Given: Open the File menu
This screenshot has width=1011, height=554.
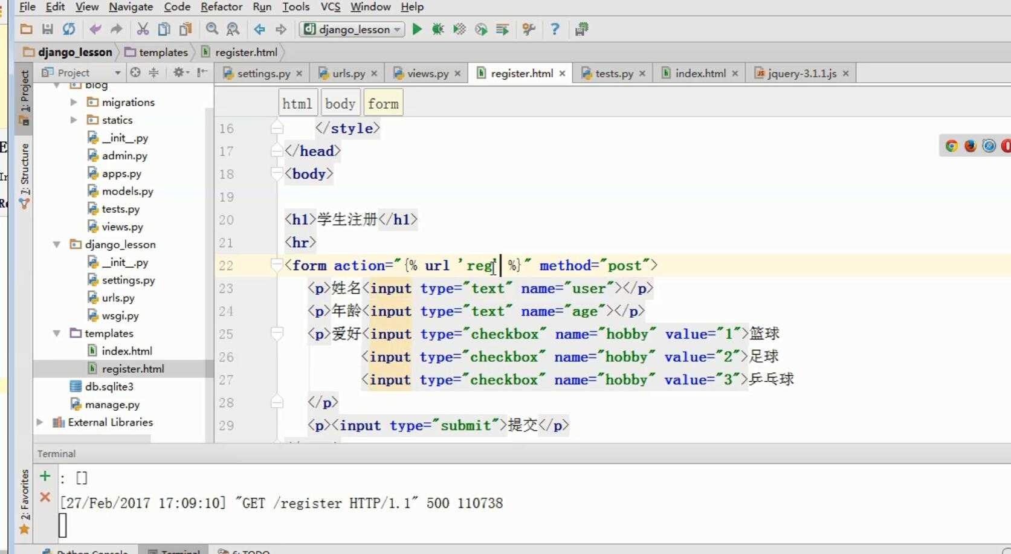Looking at the screenshot, I should click(x=27, y=7).
